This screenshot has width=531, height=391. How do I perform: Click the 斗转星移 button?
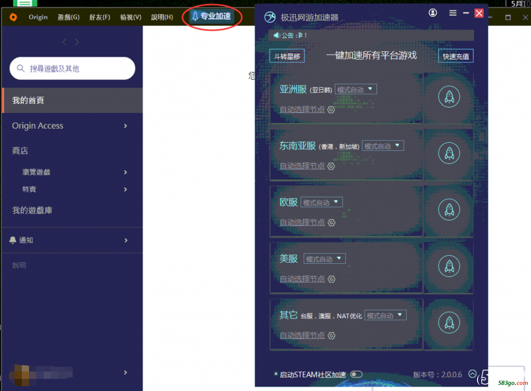click(x=287, y=56)
